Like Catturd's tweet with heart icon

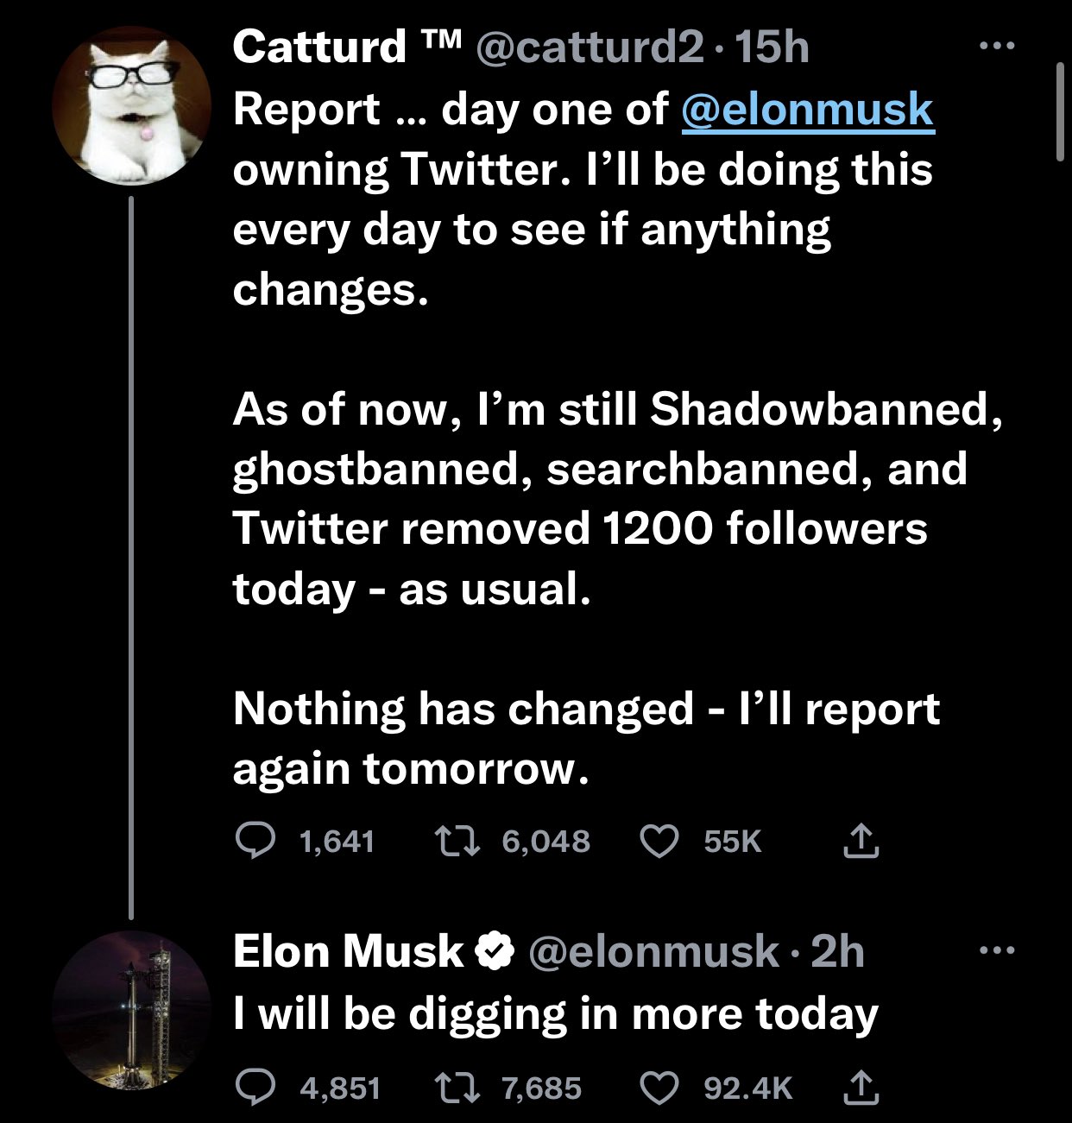pos(659,840)
